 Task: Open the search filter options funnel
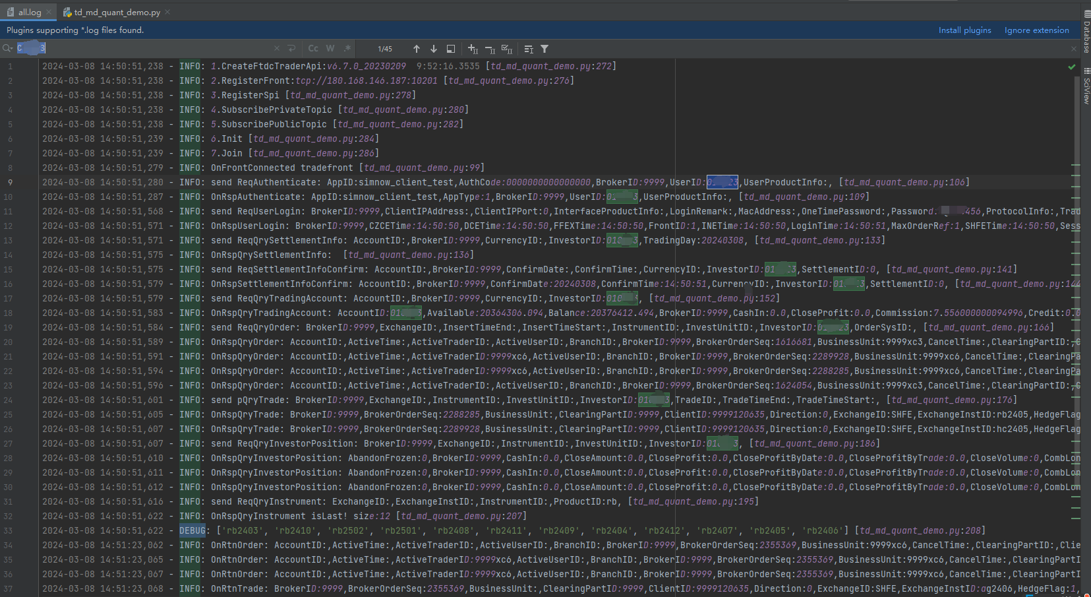tap(545, 49)
